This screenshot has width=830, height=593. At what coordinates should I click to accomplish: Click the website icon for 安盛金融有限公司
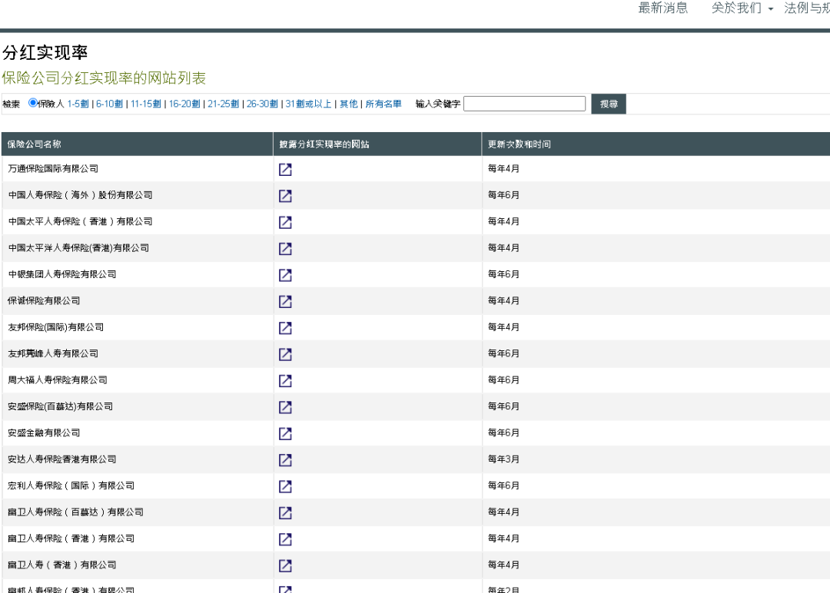(285, 434)
